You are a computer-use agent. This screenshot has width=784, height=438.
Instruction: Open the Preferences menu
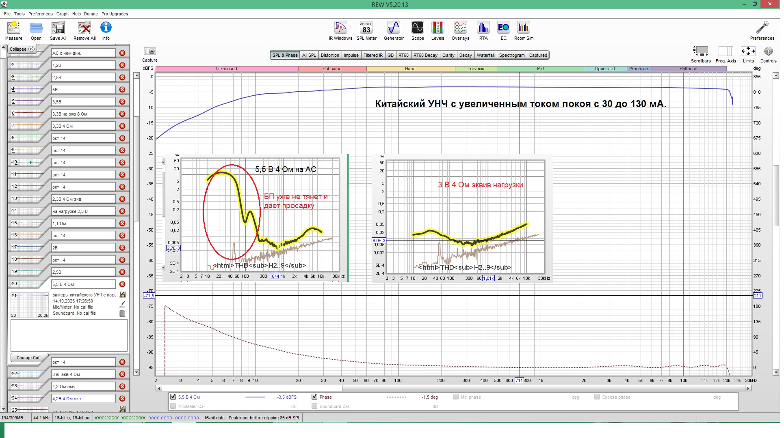[40, 14]
